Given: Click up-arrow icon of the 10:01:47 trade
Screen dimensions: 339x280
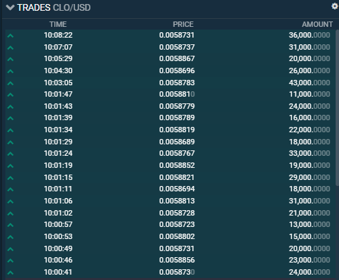Looking at the screenshot, I should [x=10, y=95].
